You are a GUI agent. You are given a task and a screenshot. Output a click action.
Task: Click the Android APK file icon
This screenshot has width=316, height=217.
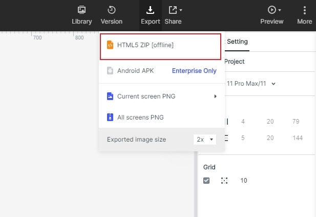click(x=110, y=71)
